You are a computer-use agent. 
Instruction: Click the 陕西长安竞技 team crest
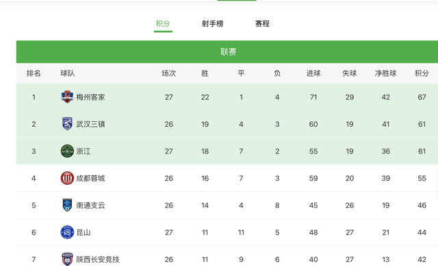click(67, 259)
